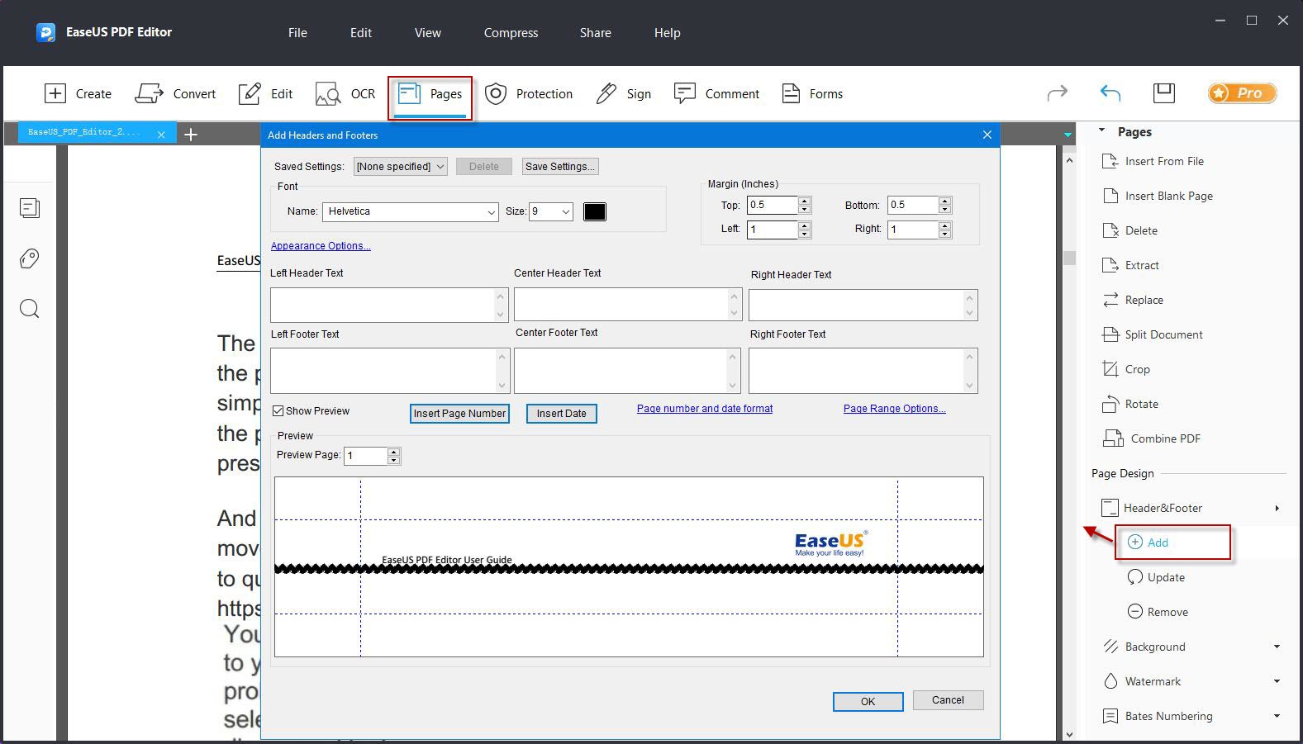Click Add under Header&Footer
This screenshot has height=744, width=1303.
pyautogui.click(x=1148, y=543)
